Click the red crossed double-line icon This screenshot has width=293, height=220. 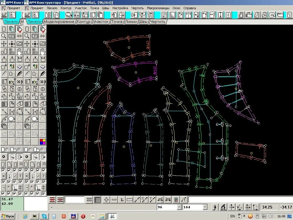[52, 200]
